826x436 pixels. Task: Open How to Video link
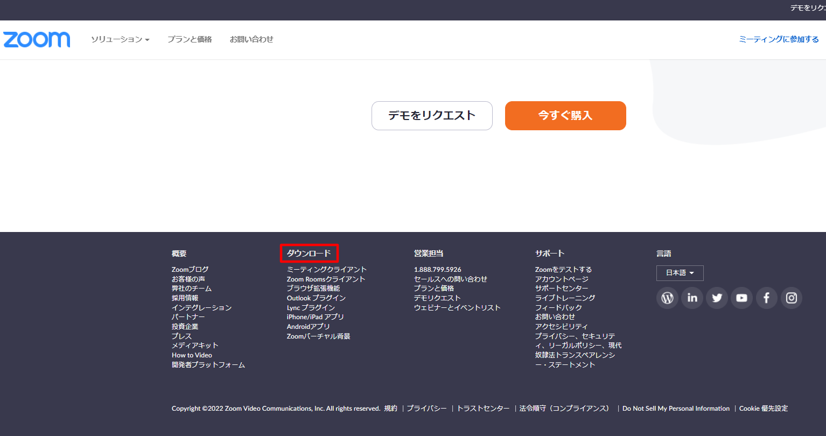(x=192, y=355)
